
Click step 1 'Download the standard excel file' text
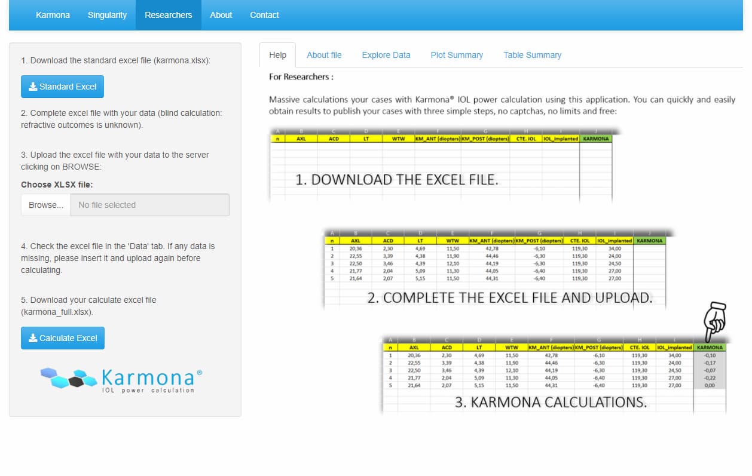pos(116,60)
